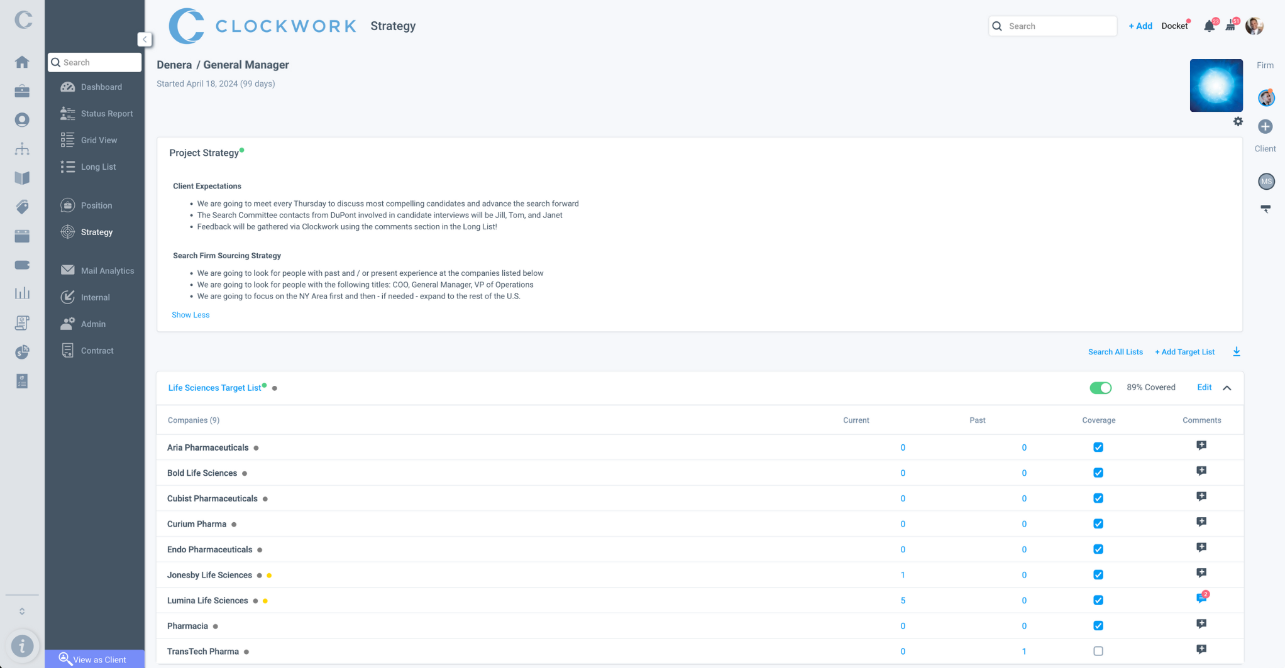Open the org chart hierarchy icon
This screenshot has height=668, width=1285.
pos(22,149)
